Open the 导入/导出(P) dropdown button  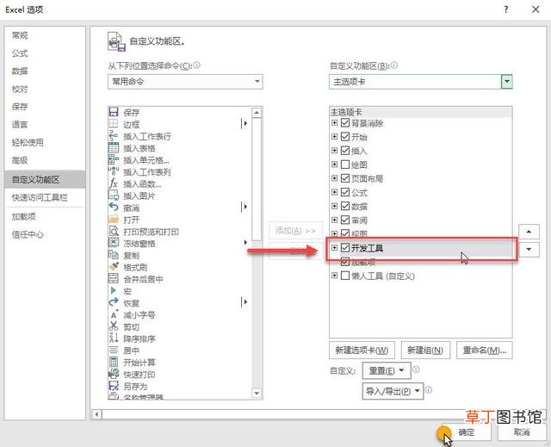coord(393,391)
